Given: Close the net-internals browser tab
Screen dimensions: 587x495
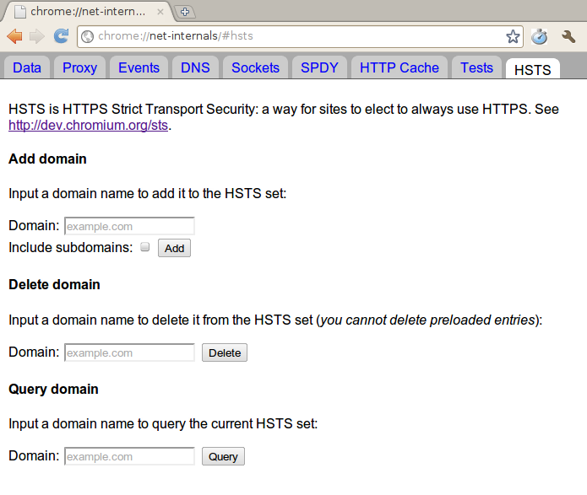Looking at the screenshot, I should coord(160,12).
